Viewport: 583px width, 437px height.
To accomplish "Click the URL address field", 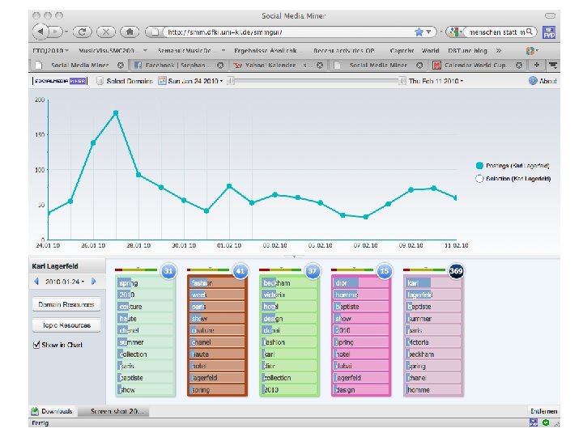I will pos(290,32).
